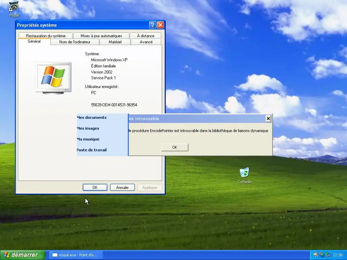This screenshot has width=347, height=260.
Task: Click the product ID 55639-OEM-0014531-96954
Action: [x=114, y=105]
